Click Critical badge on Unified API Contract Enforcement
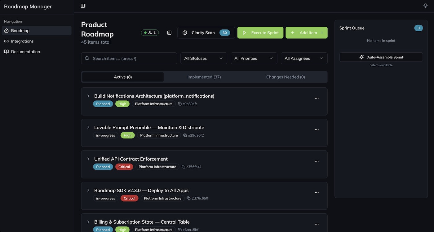Image resolution: width=434 pixels, height=232 pixels. point(124,167)
